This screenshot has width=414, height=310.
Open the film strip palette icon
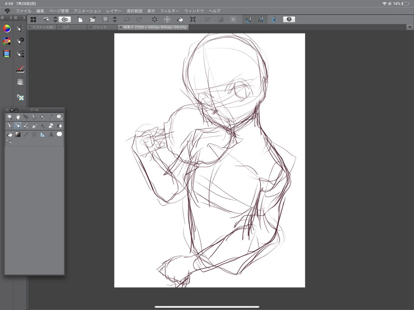7,53
